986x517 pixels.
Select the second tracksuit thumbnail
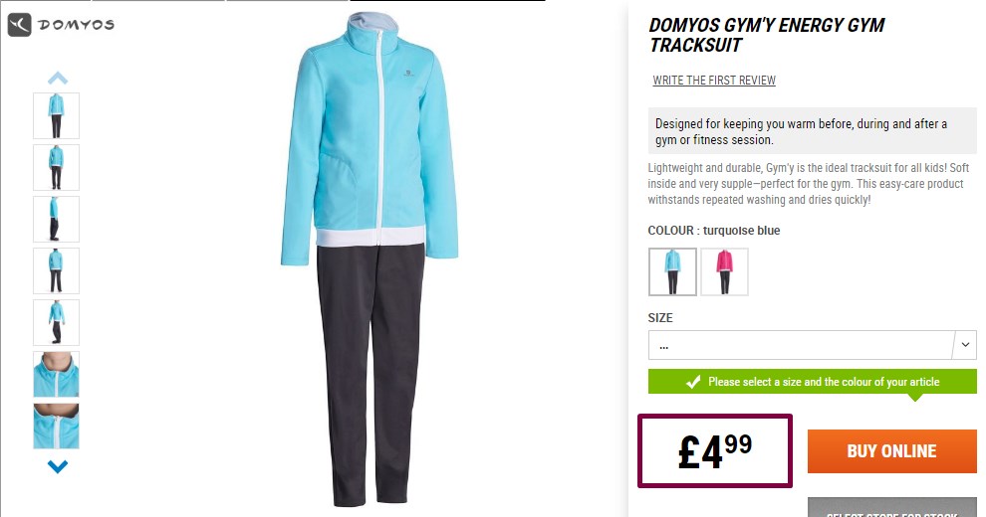[x=56, y=167]
